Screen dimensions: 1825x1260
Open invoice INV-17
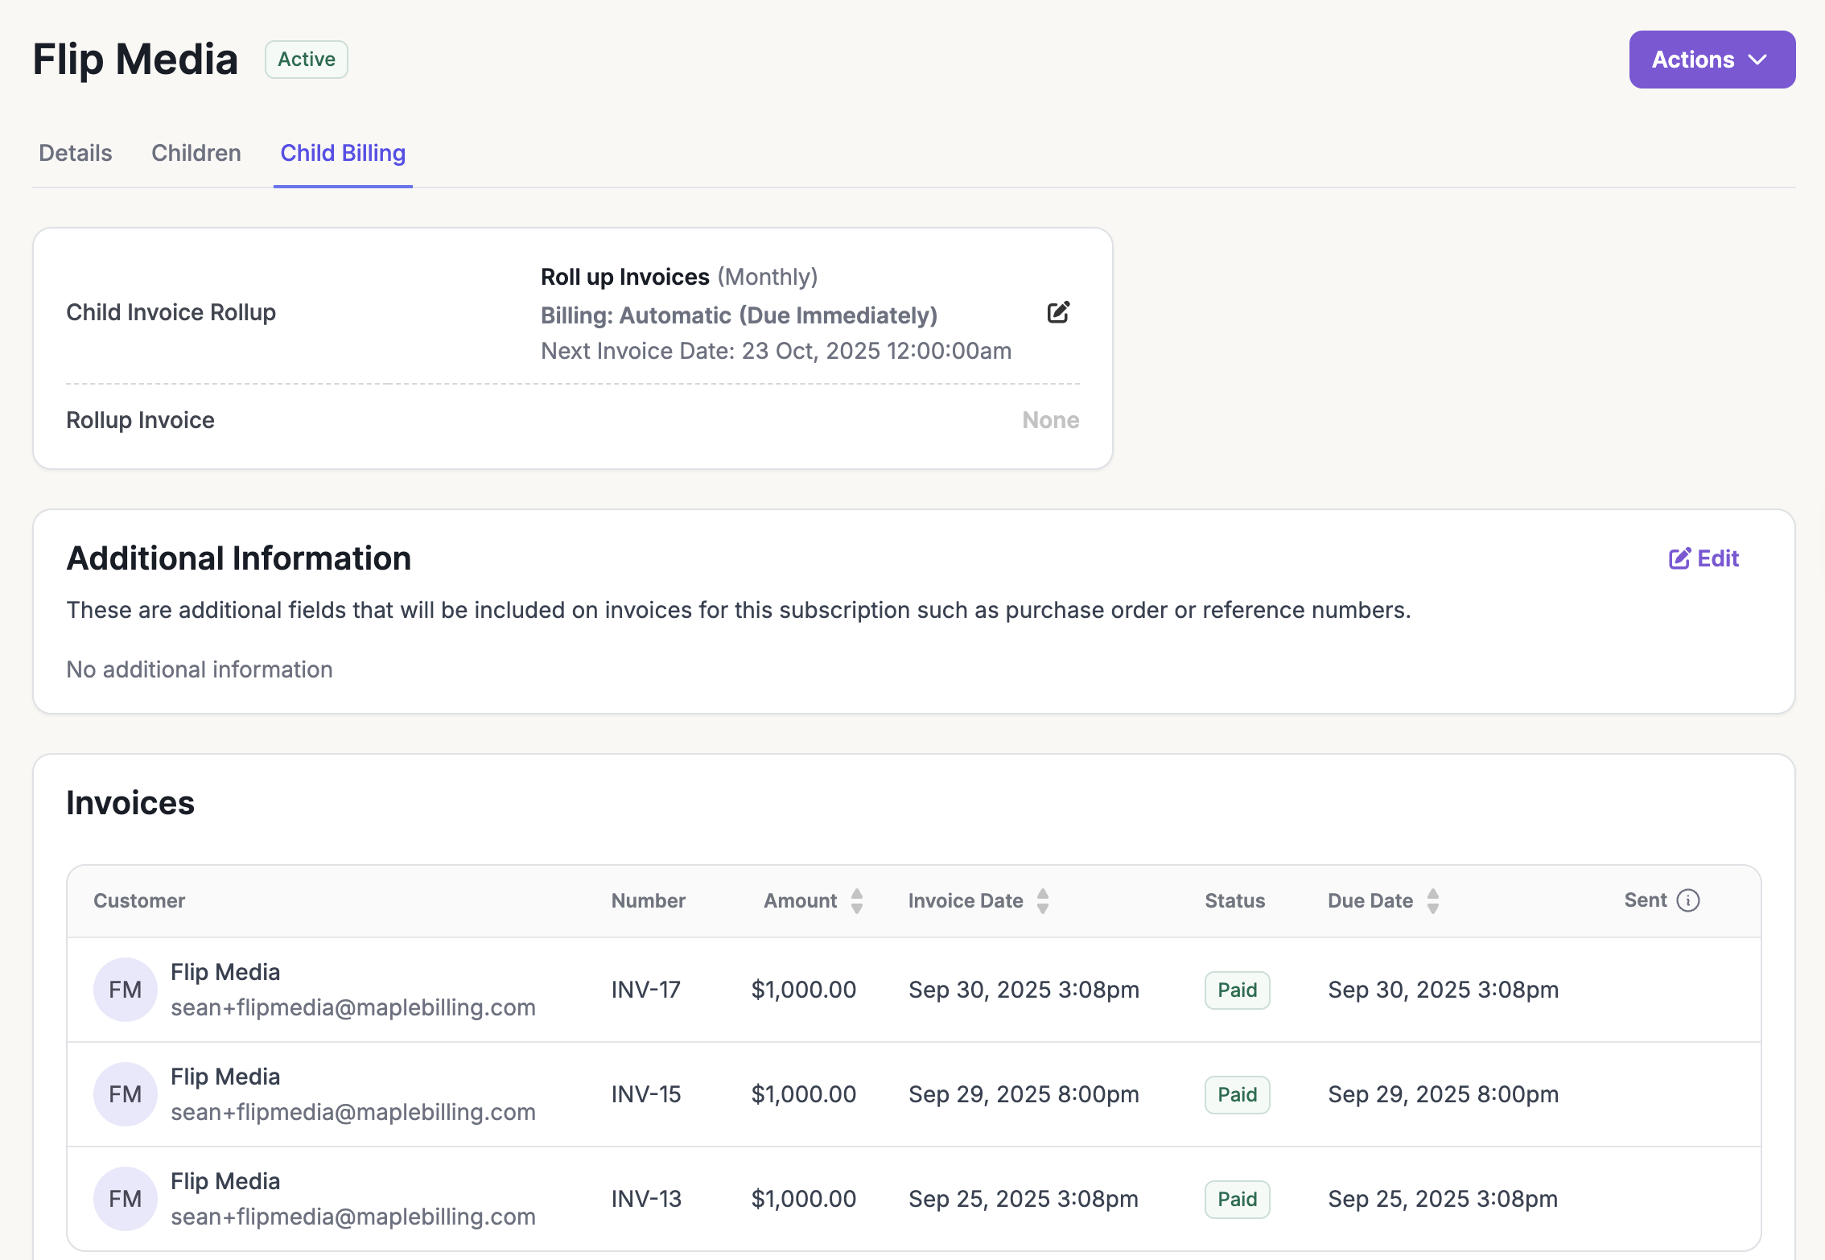coord(645,990)
